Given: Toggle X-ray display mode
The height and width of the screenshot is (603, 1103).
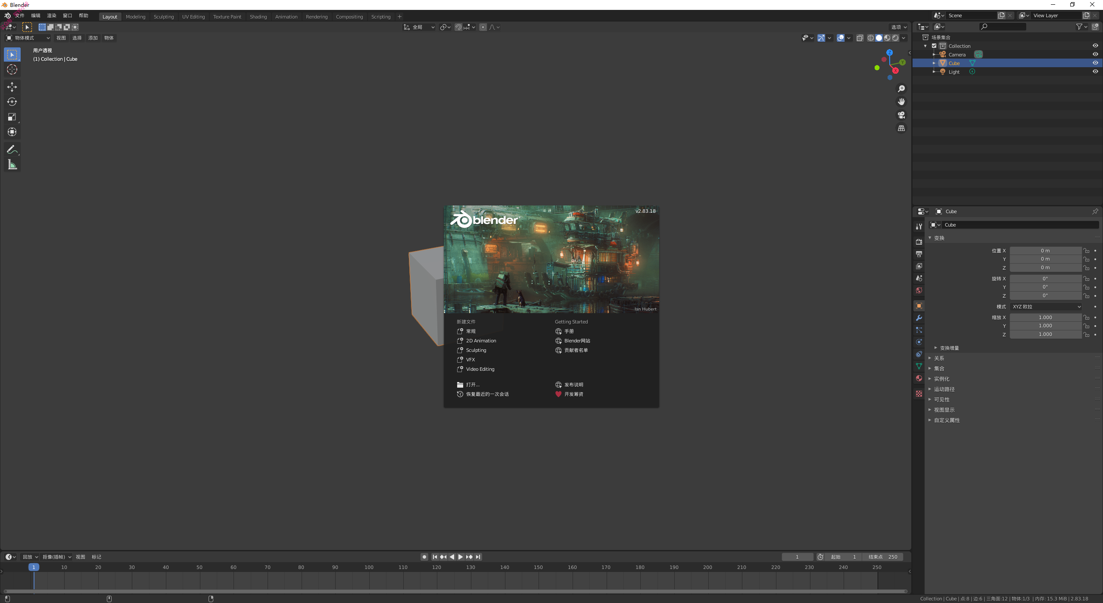Looking at the screenshot, I should (x=860, y=38).
